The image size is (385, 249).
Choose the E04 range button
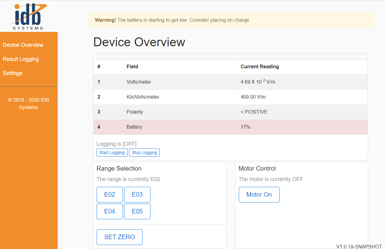pyautogui.click(x=110, y=211)
